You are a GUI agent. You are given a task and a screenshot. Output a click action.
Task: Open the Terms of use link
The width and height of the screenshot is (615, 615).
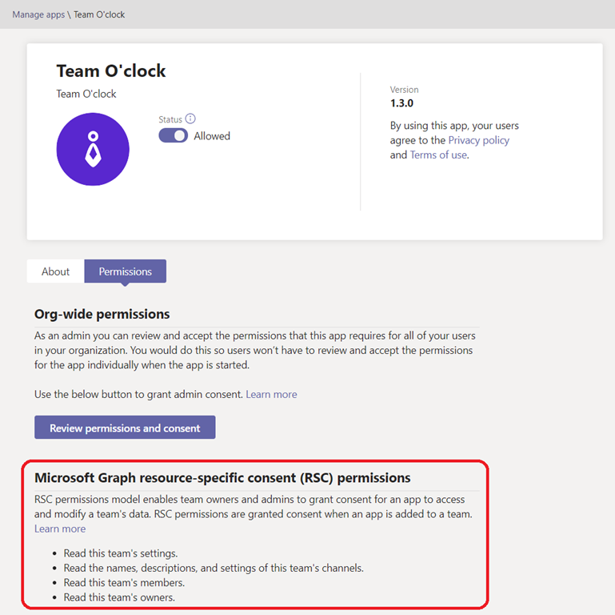[438, 155]
